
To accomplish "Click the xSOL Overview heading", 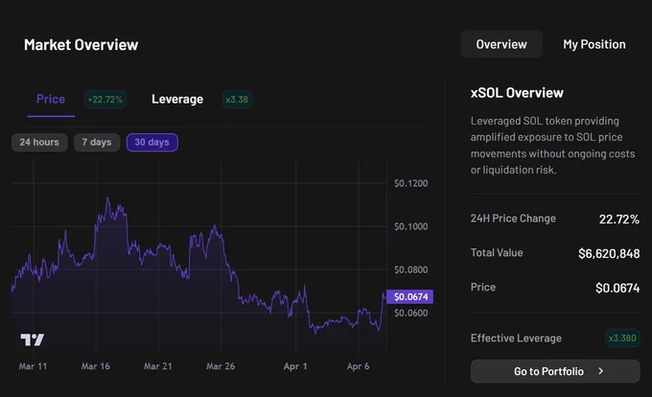I will tap(517, 93).
